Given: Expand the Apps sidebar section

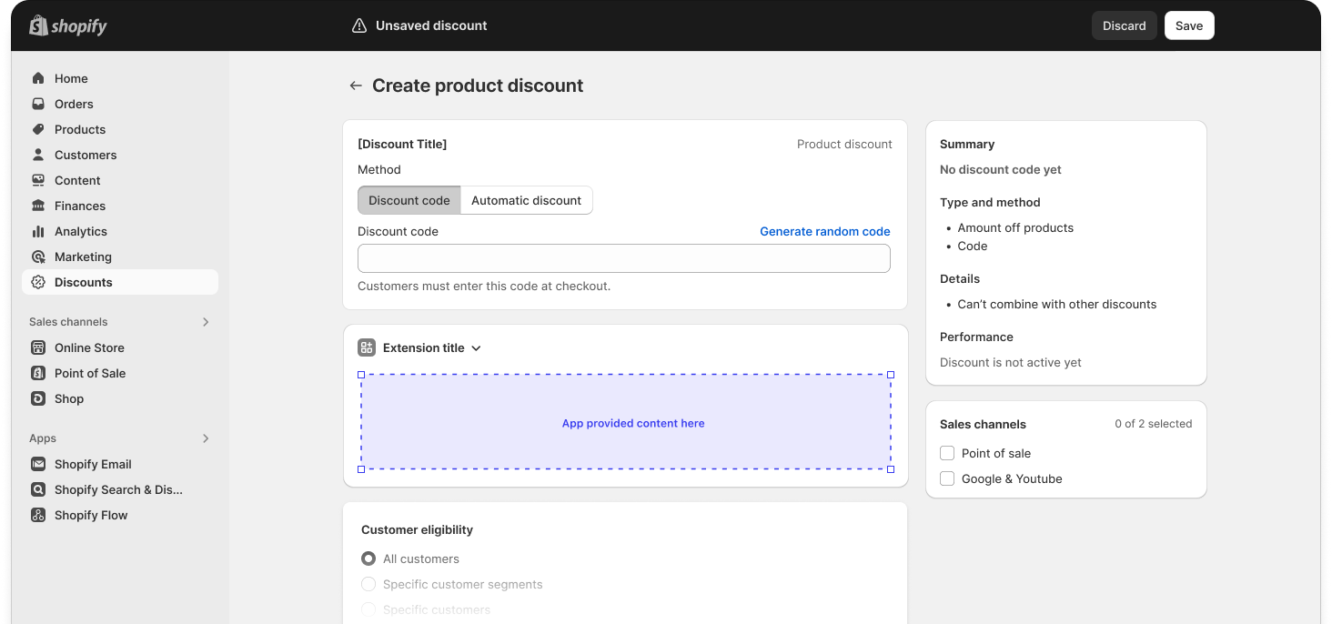Looking at the screenshot, I should click(206, 438).
